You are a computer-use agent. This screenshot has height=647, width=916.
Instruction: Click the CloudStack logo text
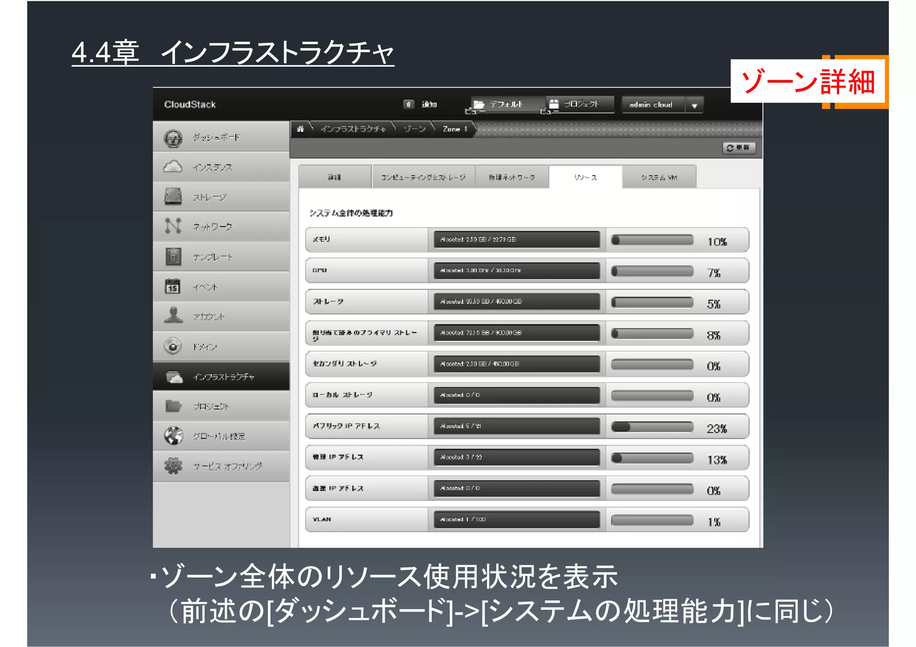pos(190,105)
